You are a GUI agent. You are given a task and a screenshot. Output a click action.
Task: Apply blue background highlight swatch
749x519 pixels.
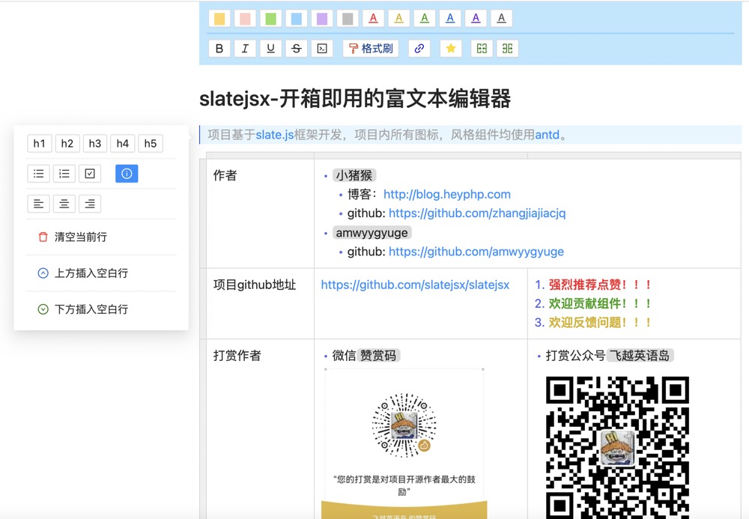296,18
